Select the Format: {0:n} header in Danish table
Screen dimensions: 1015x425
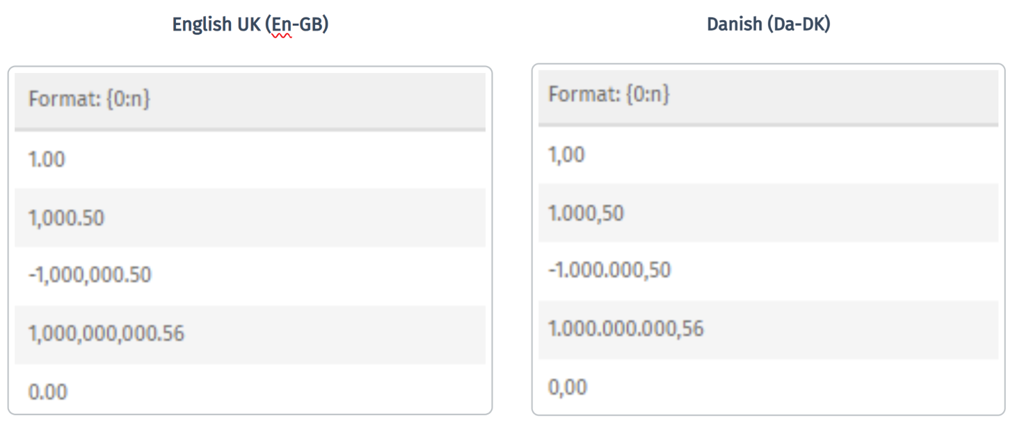point(768,97)
